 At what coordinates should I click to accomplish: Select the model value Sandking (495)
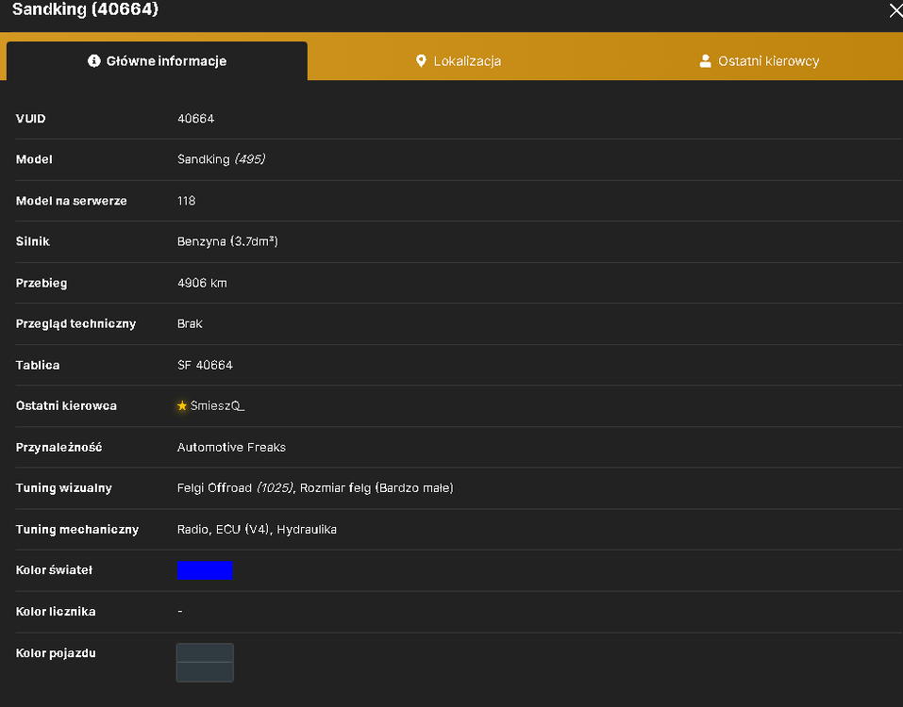(x=221, y=159)
